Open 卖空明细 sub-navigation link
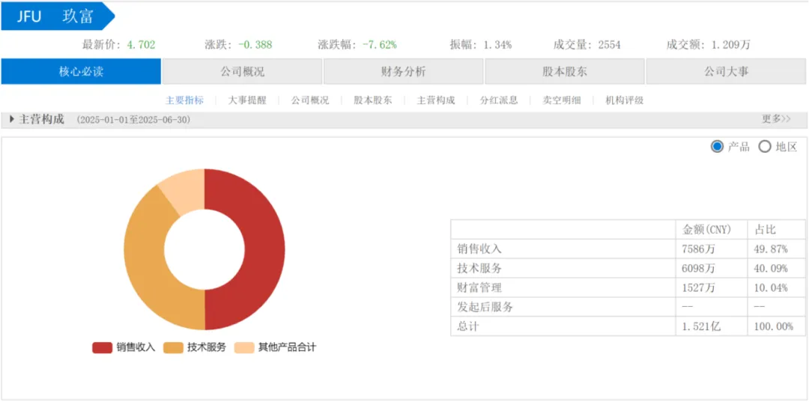The height and width of the screenshot is (402, 809). pos(562,100)
